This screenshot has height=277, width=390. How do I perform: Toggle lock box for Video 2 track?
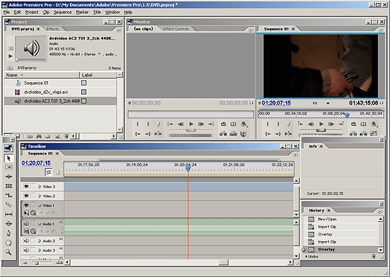click(33, 196)
